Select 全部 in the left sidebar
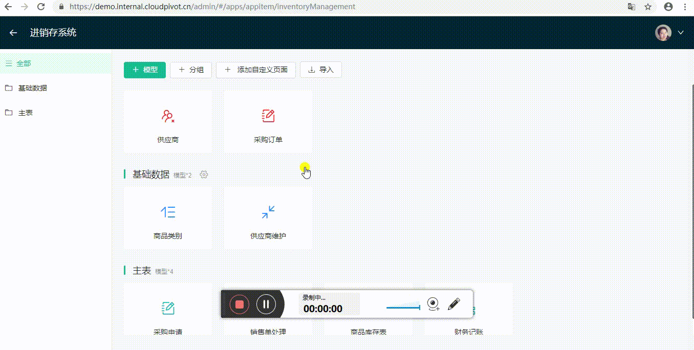This screenshot has width=694, height=350. click(55, 63)
